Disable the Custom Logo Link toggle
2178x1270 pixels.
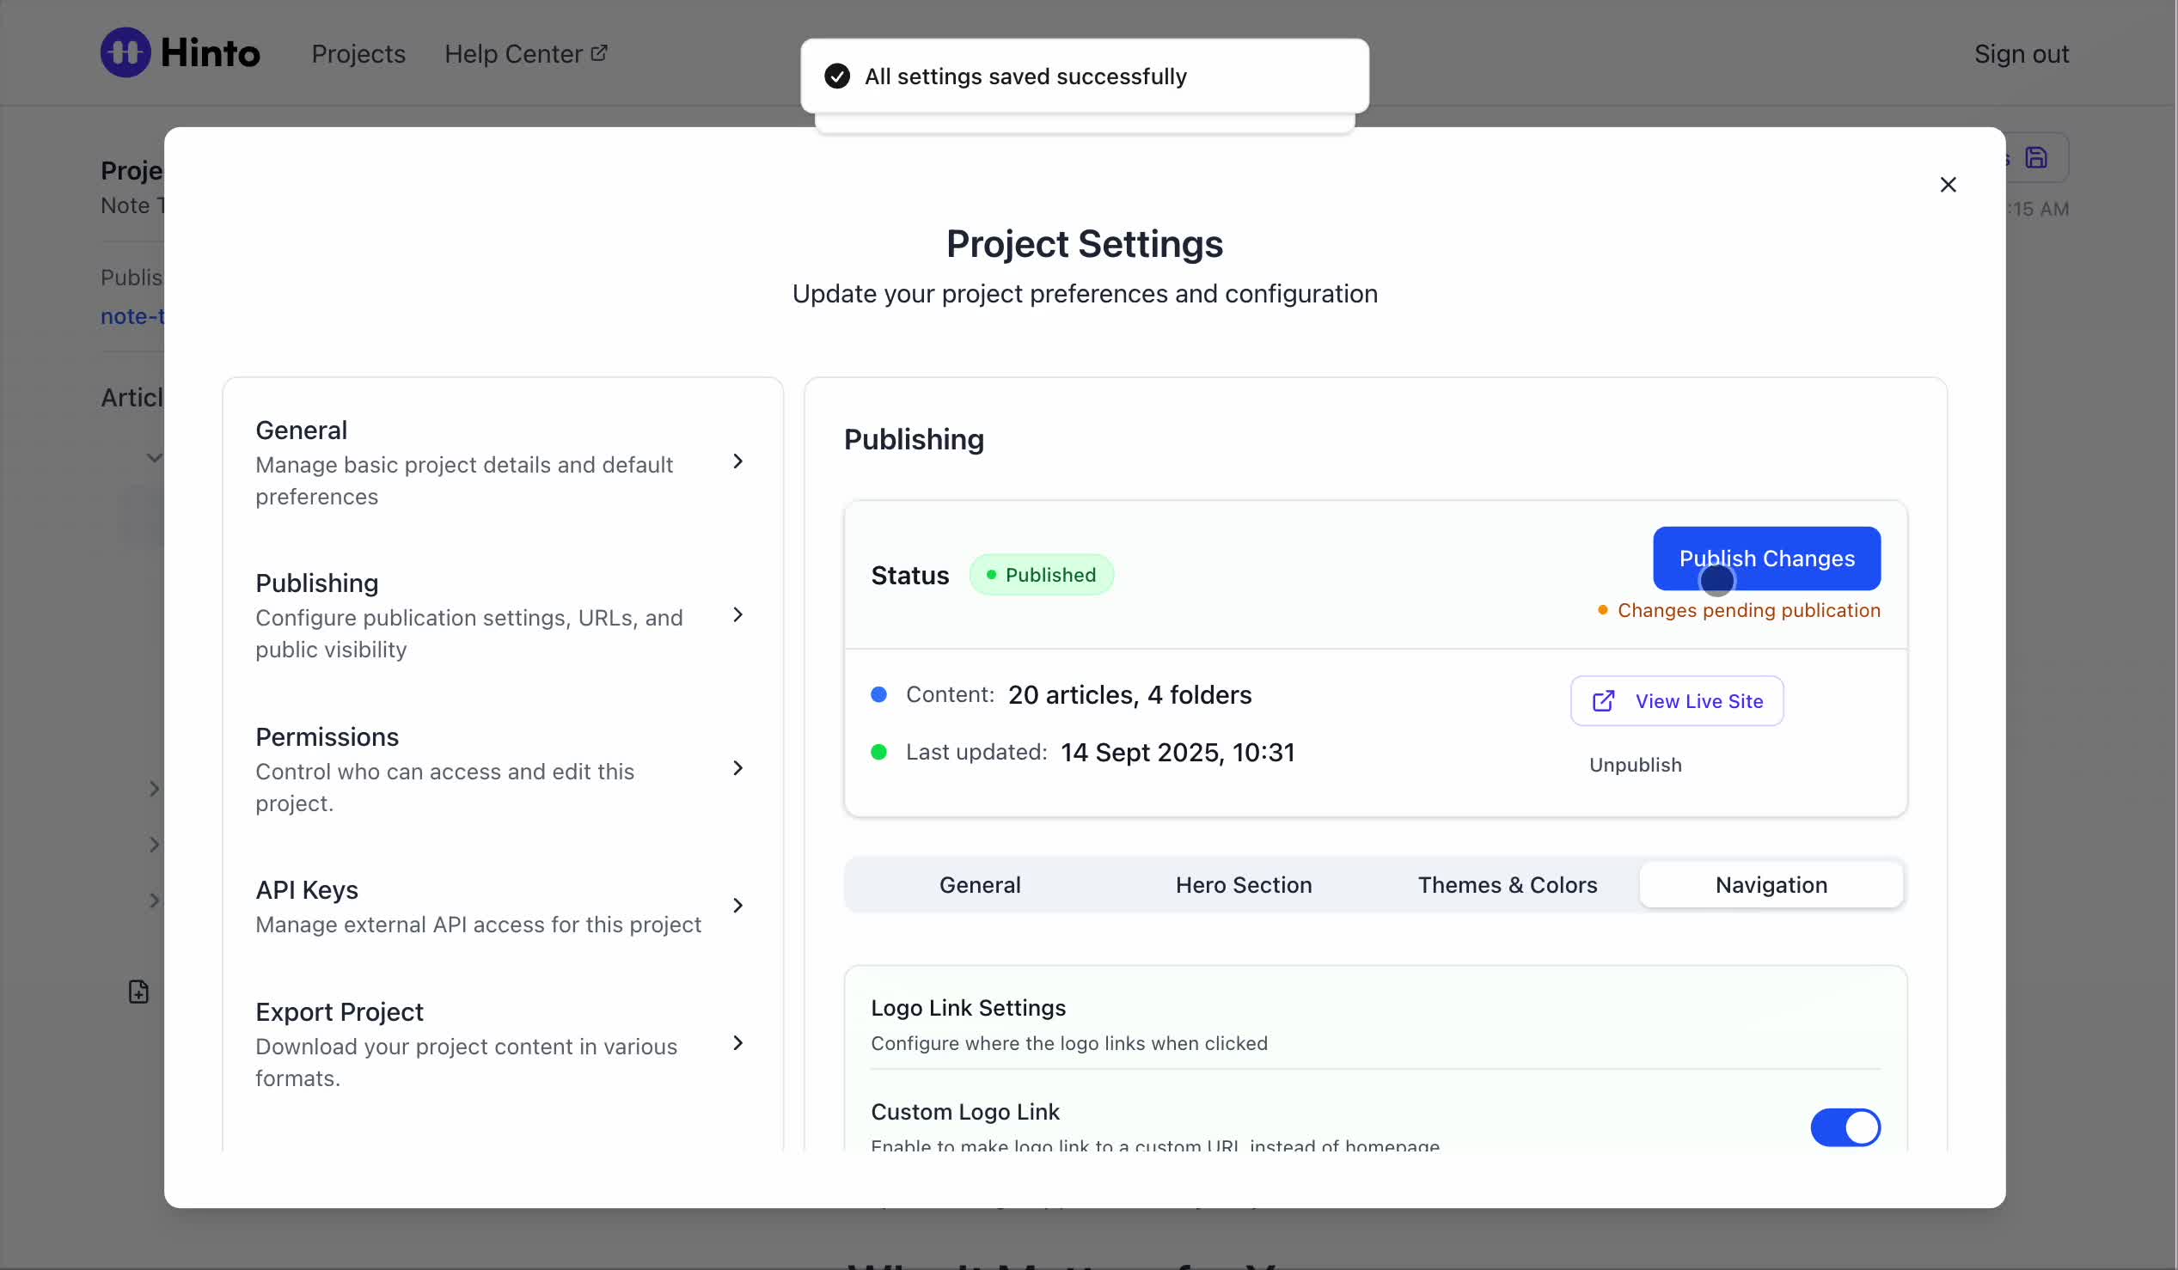coord(1845,1127)
